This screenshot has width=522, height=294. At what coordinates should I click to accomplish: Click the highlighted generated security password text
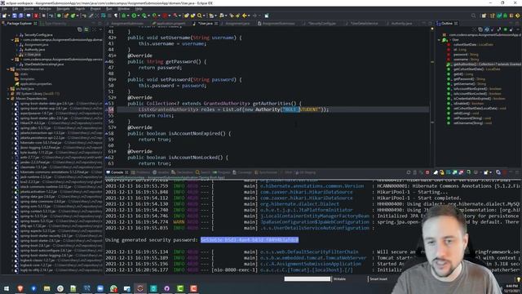250,239
